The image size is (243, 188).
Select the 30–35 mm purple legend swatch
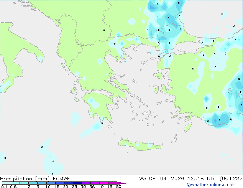click(86, 183)
